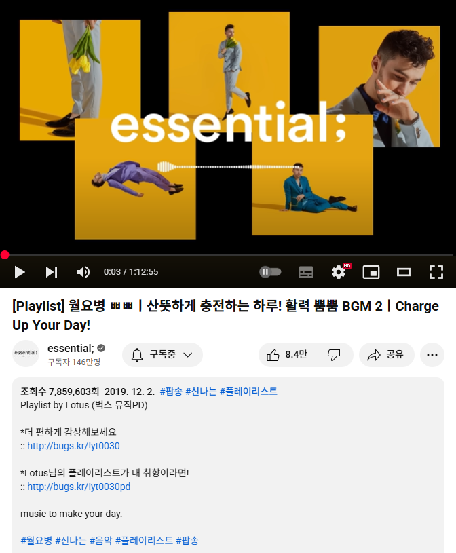Play the video
This screenshot has width=456, height=553.
[x=20, y=272]
